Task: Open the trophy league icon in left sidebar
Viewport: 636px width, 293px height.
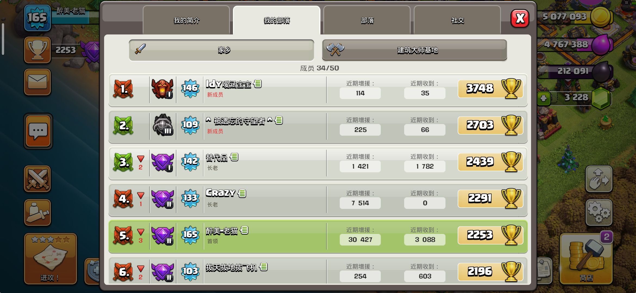Action: 38,50
